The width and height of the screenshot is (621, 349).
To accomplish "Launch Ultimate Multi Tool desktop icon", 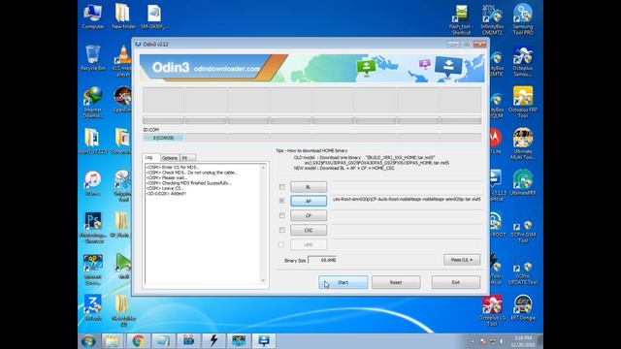I will click(523, 144).
